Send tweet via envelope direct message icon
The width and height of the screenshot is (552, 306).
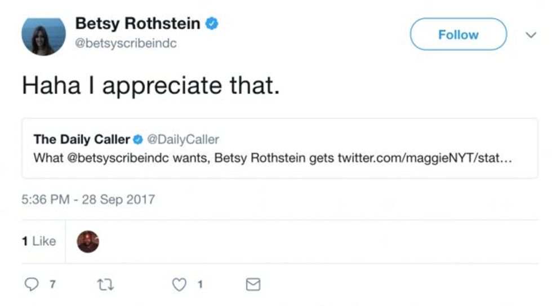coord(253,285)
